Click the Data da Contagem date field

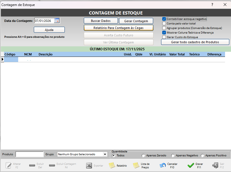point(44,21)
